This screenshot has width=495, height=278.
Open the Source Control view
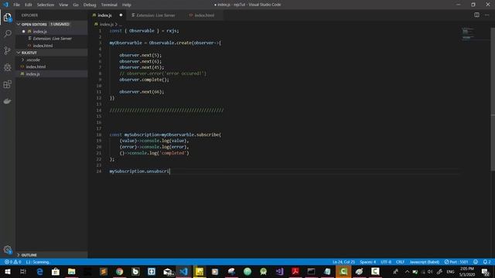7,50
